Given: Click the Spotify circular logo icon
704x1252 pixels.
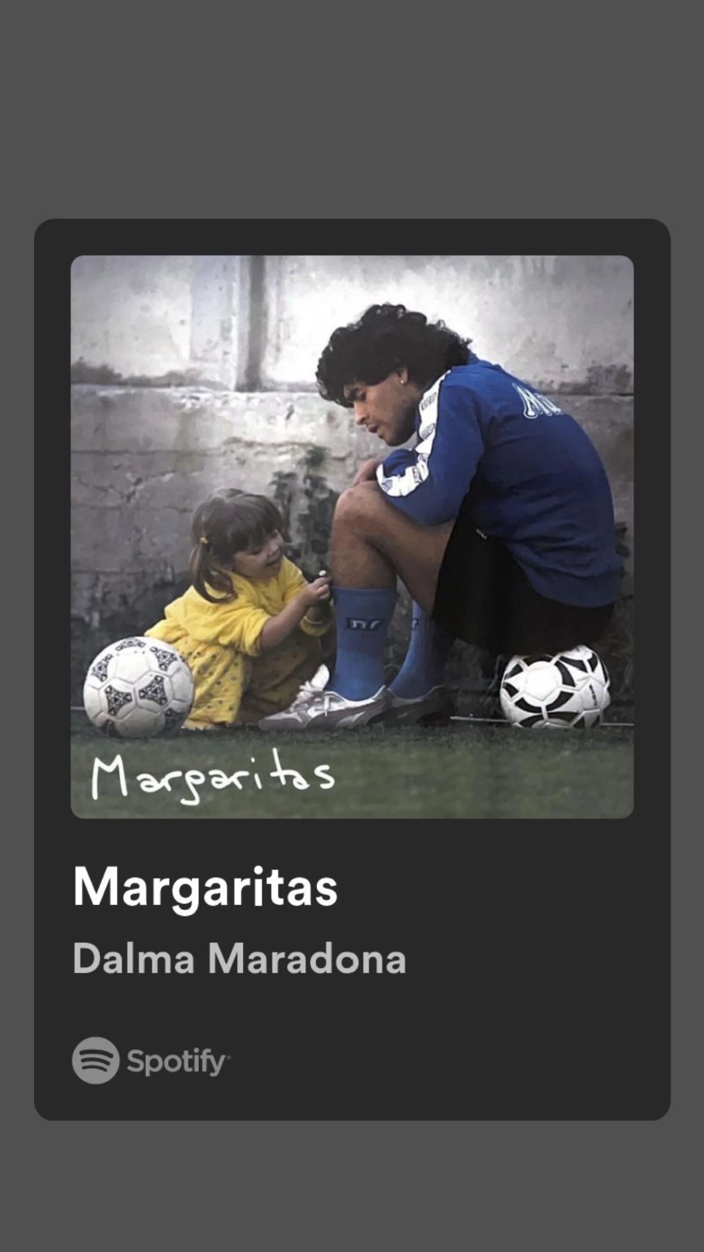Looking at the screenshot, I should click(x=96, y=1060).
